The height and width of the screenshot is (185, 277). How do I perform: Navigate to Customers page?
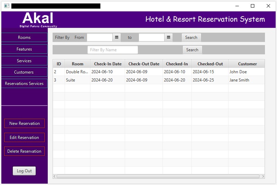click(x=24, y=72)
